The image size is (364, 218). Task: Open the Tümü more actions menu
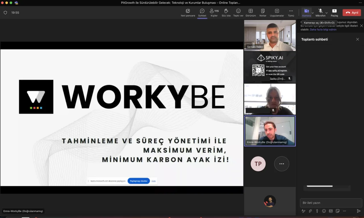click(291, 13)
